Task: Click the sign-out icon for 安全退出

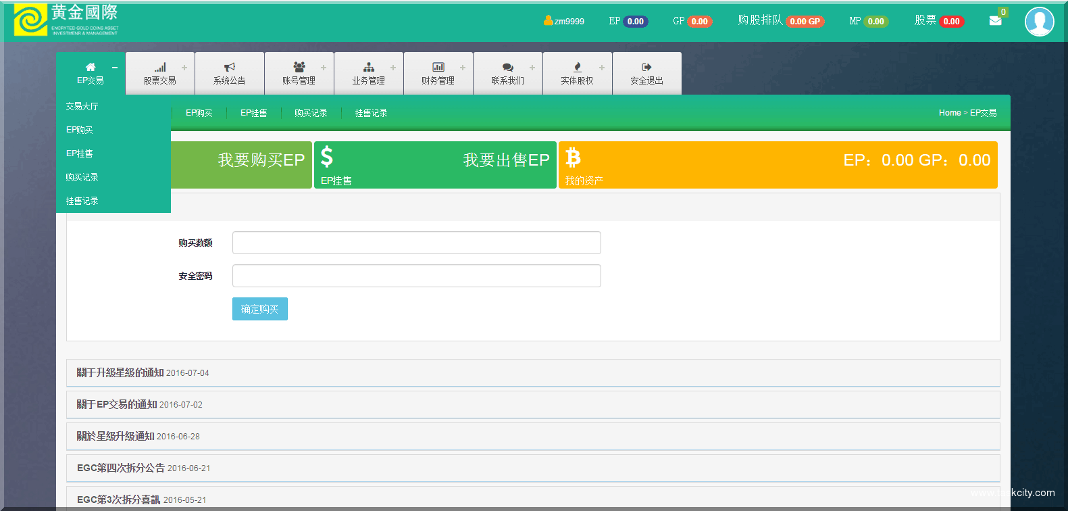Action: 646,67
